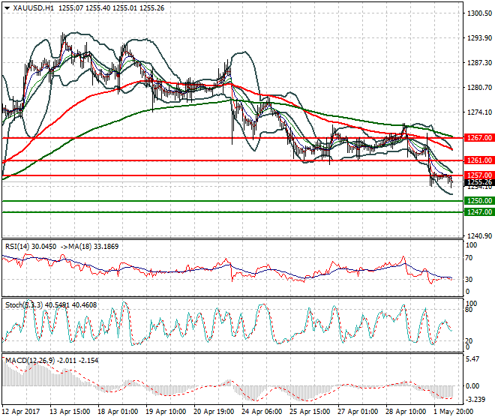Click the RSI 70 level scale label
The height and width of the screenshot is (420, 495).
[x=469, y=258]
